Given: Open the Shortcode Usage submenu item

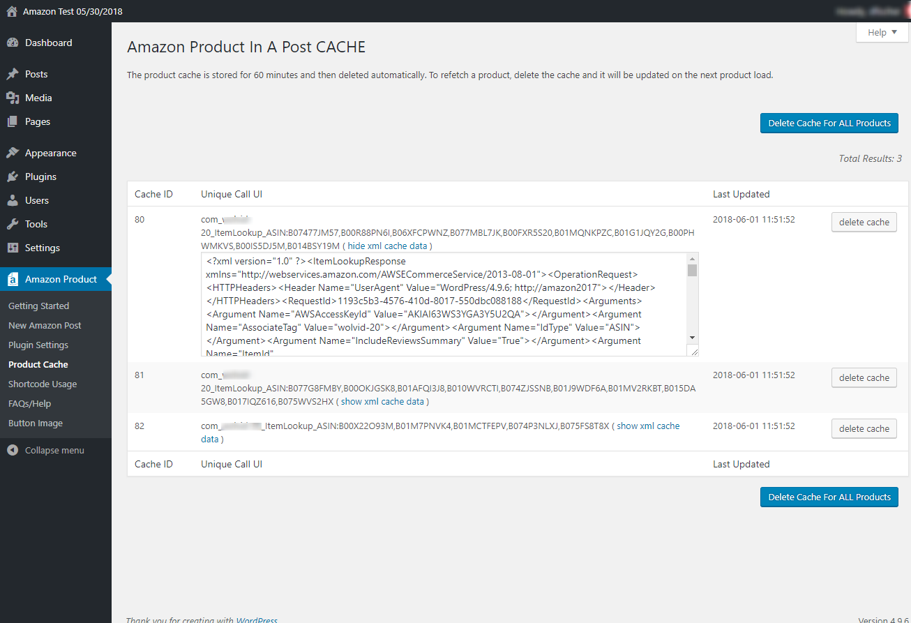Looking at the screenshot, I should (x=43, y=384).
